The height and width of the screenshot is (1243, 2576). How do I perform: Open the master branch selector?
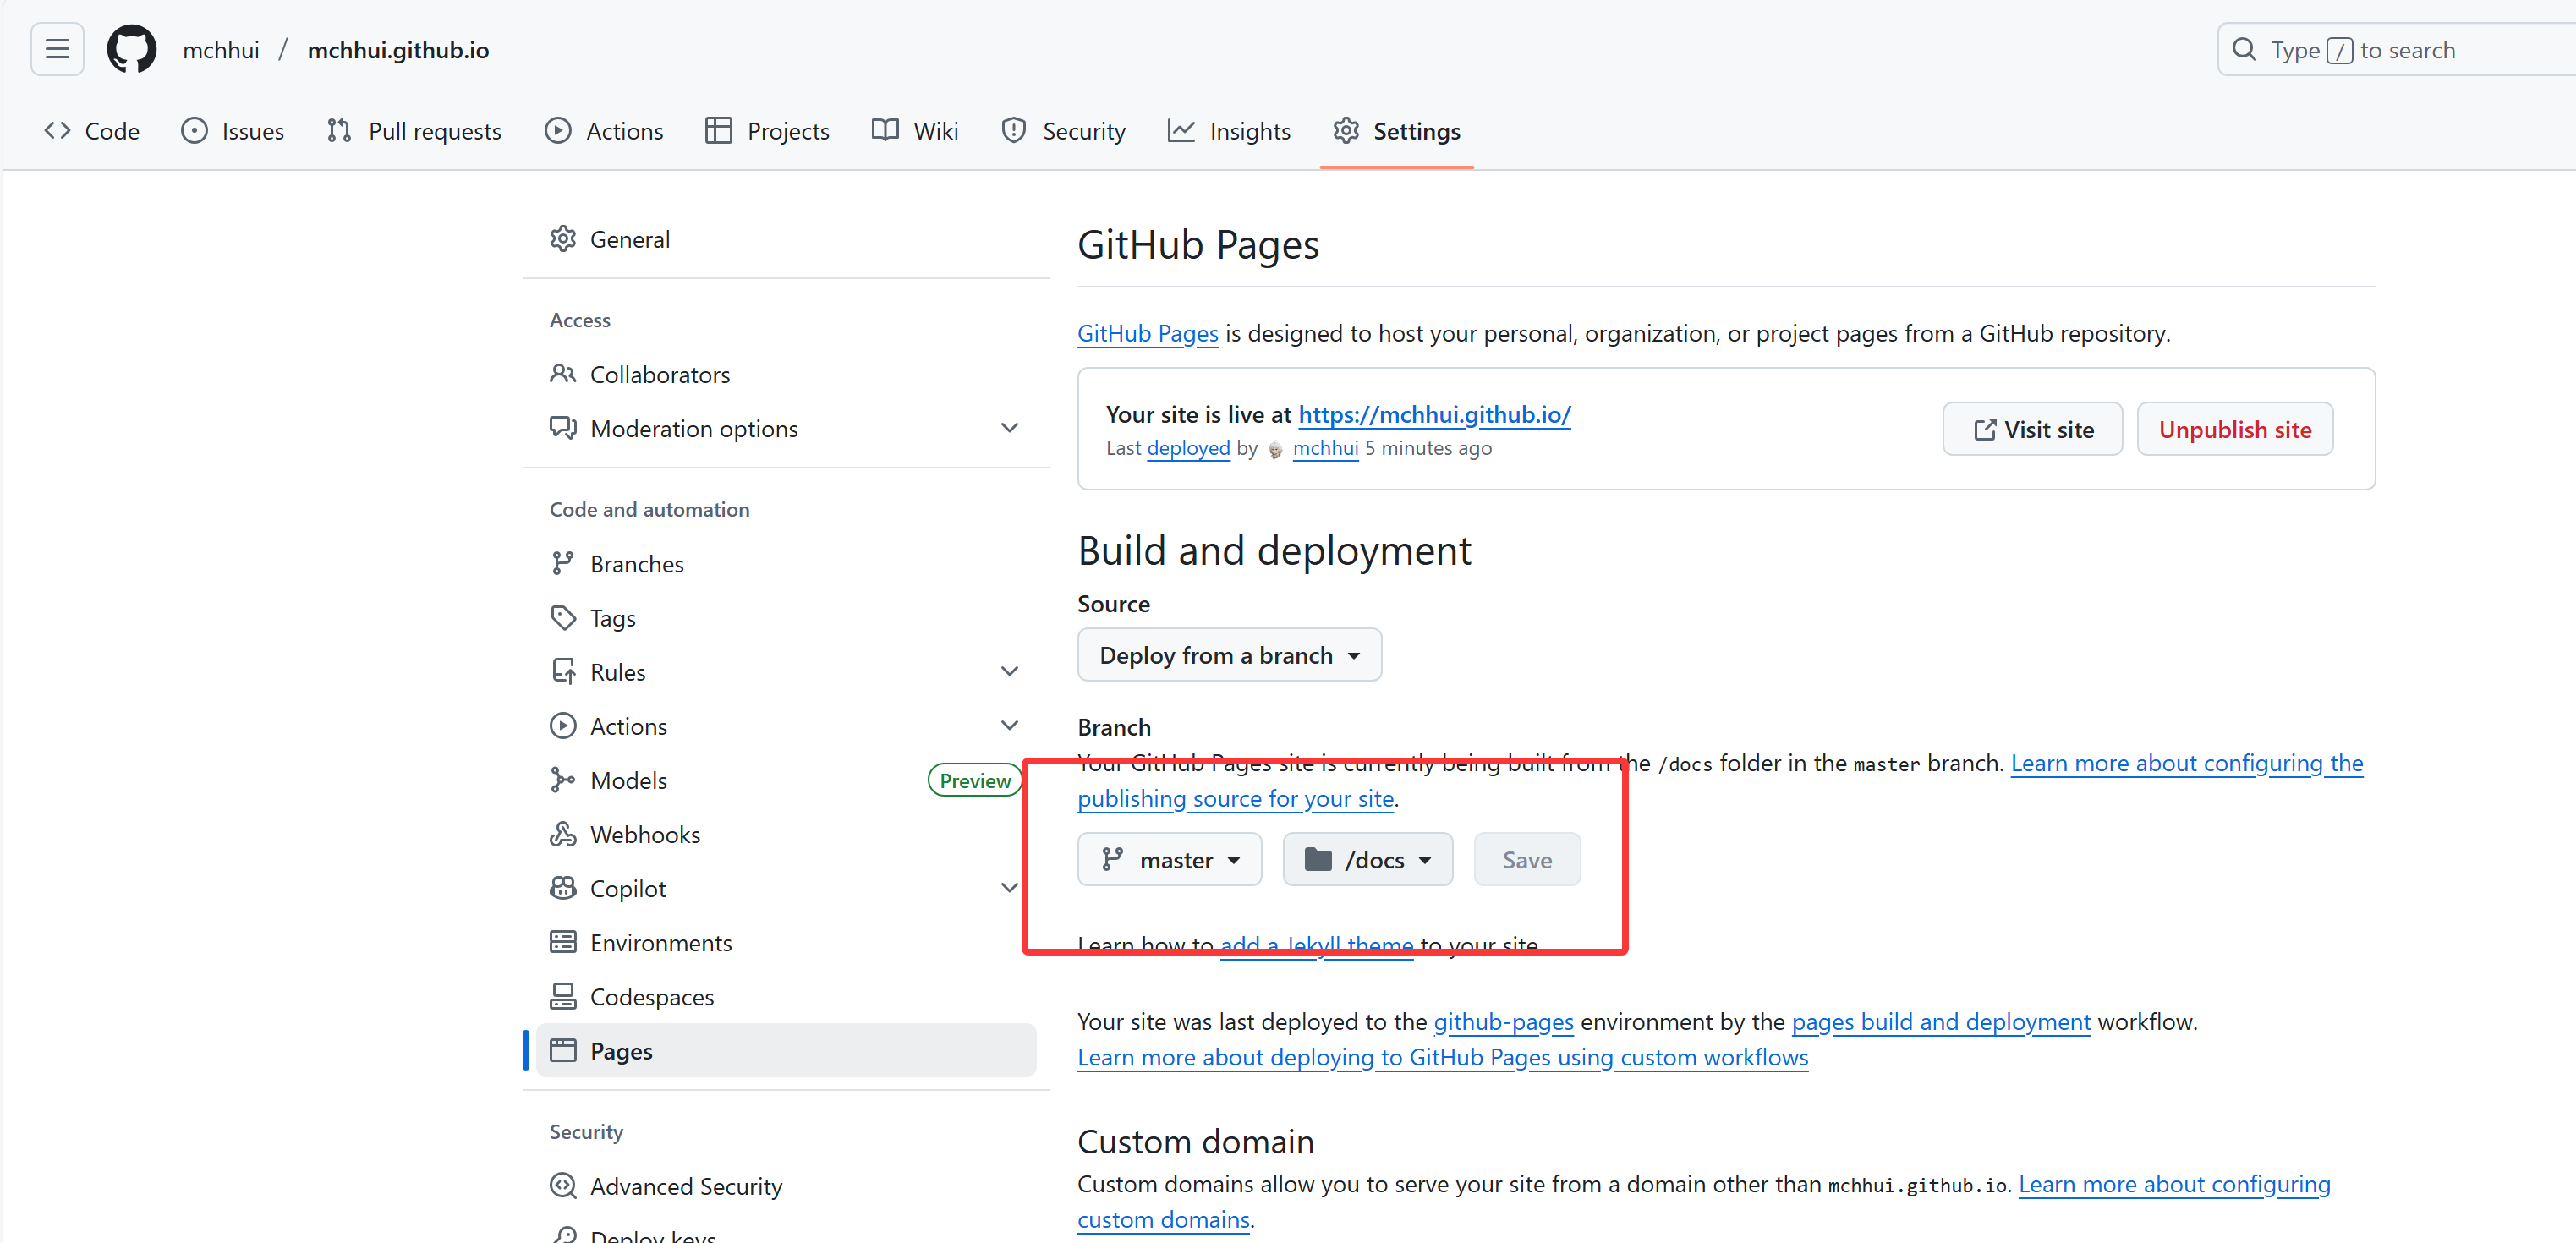(1169, 860)
